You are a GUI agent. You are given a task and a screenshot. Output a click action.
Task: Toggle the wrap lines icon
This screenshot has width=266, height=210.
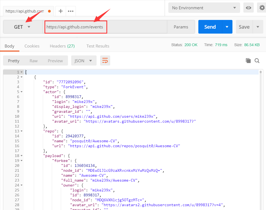point(105,61)
